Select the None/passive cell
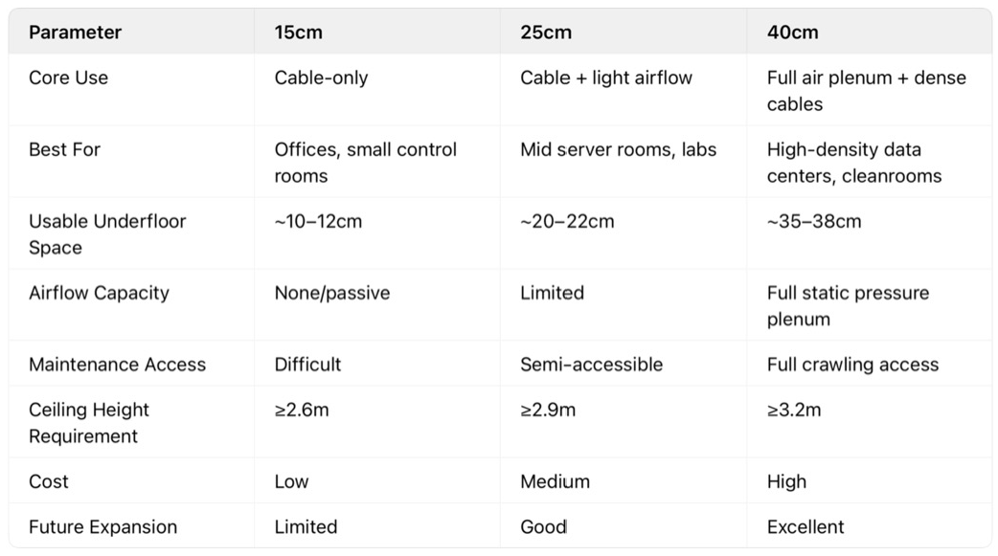The width and height of the screenshot is (998, 556). tap(332, 293)
